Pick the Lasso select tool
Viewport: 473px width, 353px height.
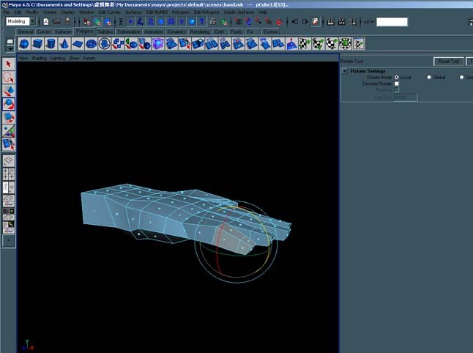coord(9,78)
